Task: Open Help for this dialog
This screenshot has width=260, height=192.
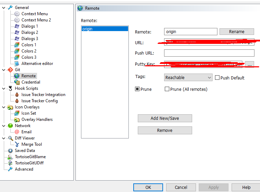Action: (x=246, y=188)
